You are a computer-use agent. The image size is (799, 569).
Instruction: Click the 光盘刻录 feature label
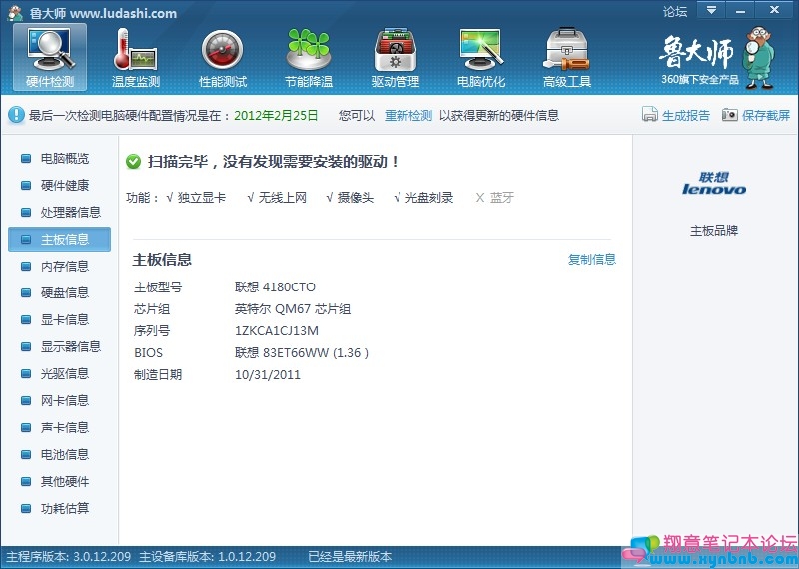[x=429, y=197]
